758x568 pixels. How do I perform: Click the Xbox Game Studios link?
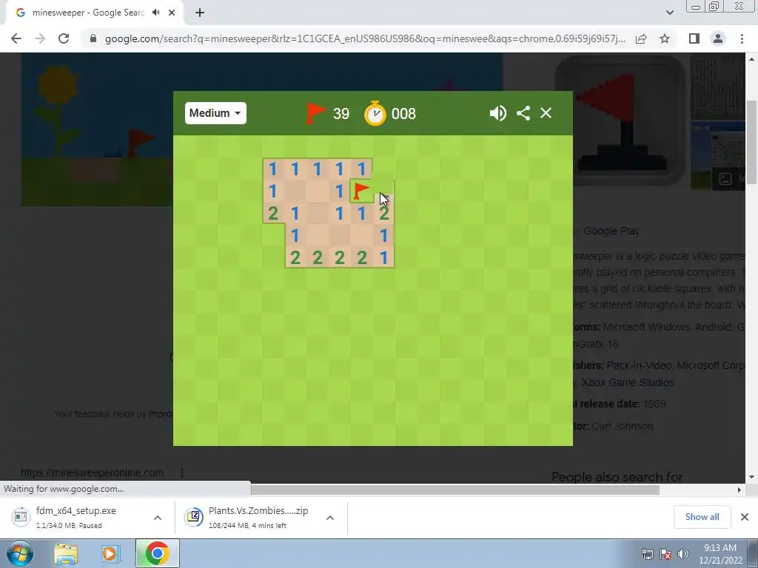pos(627,382)
